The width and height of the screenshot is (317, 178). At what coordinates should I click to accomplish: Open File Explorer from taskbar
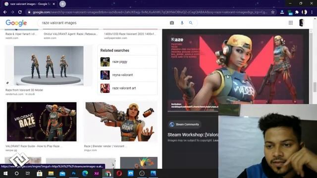pyautogui.click(x=51, y=174)
